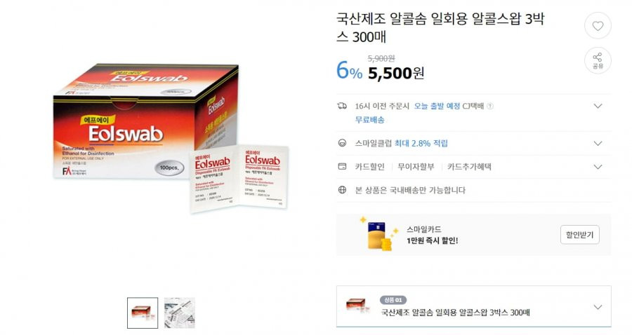632x335 pixels.
Task: Expand the 스마일클럽 적립 details chevron
Action: [x=598, y=143]
